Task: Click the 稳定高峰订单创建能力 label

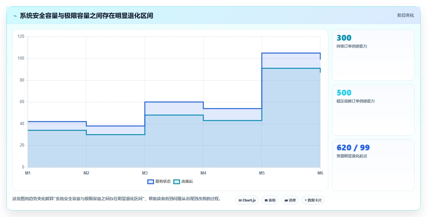Action: point(356,101)
